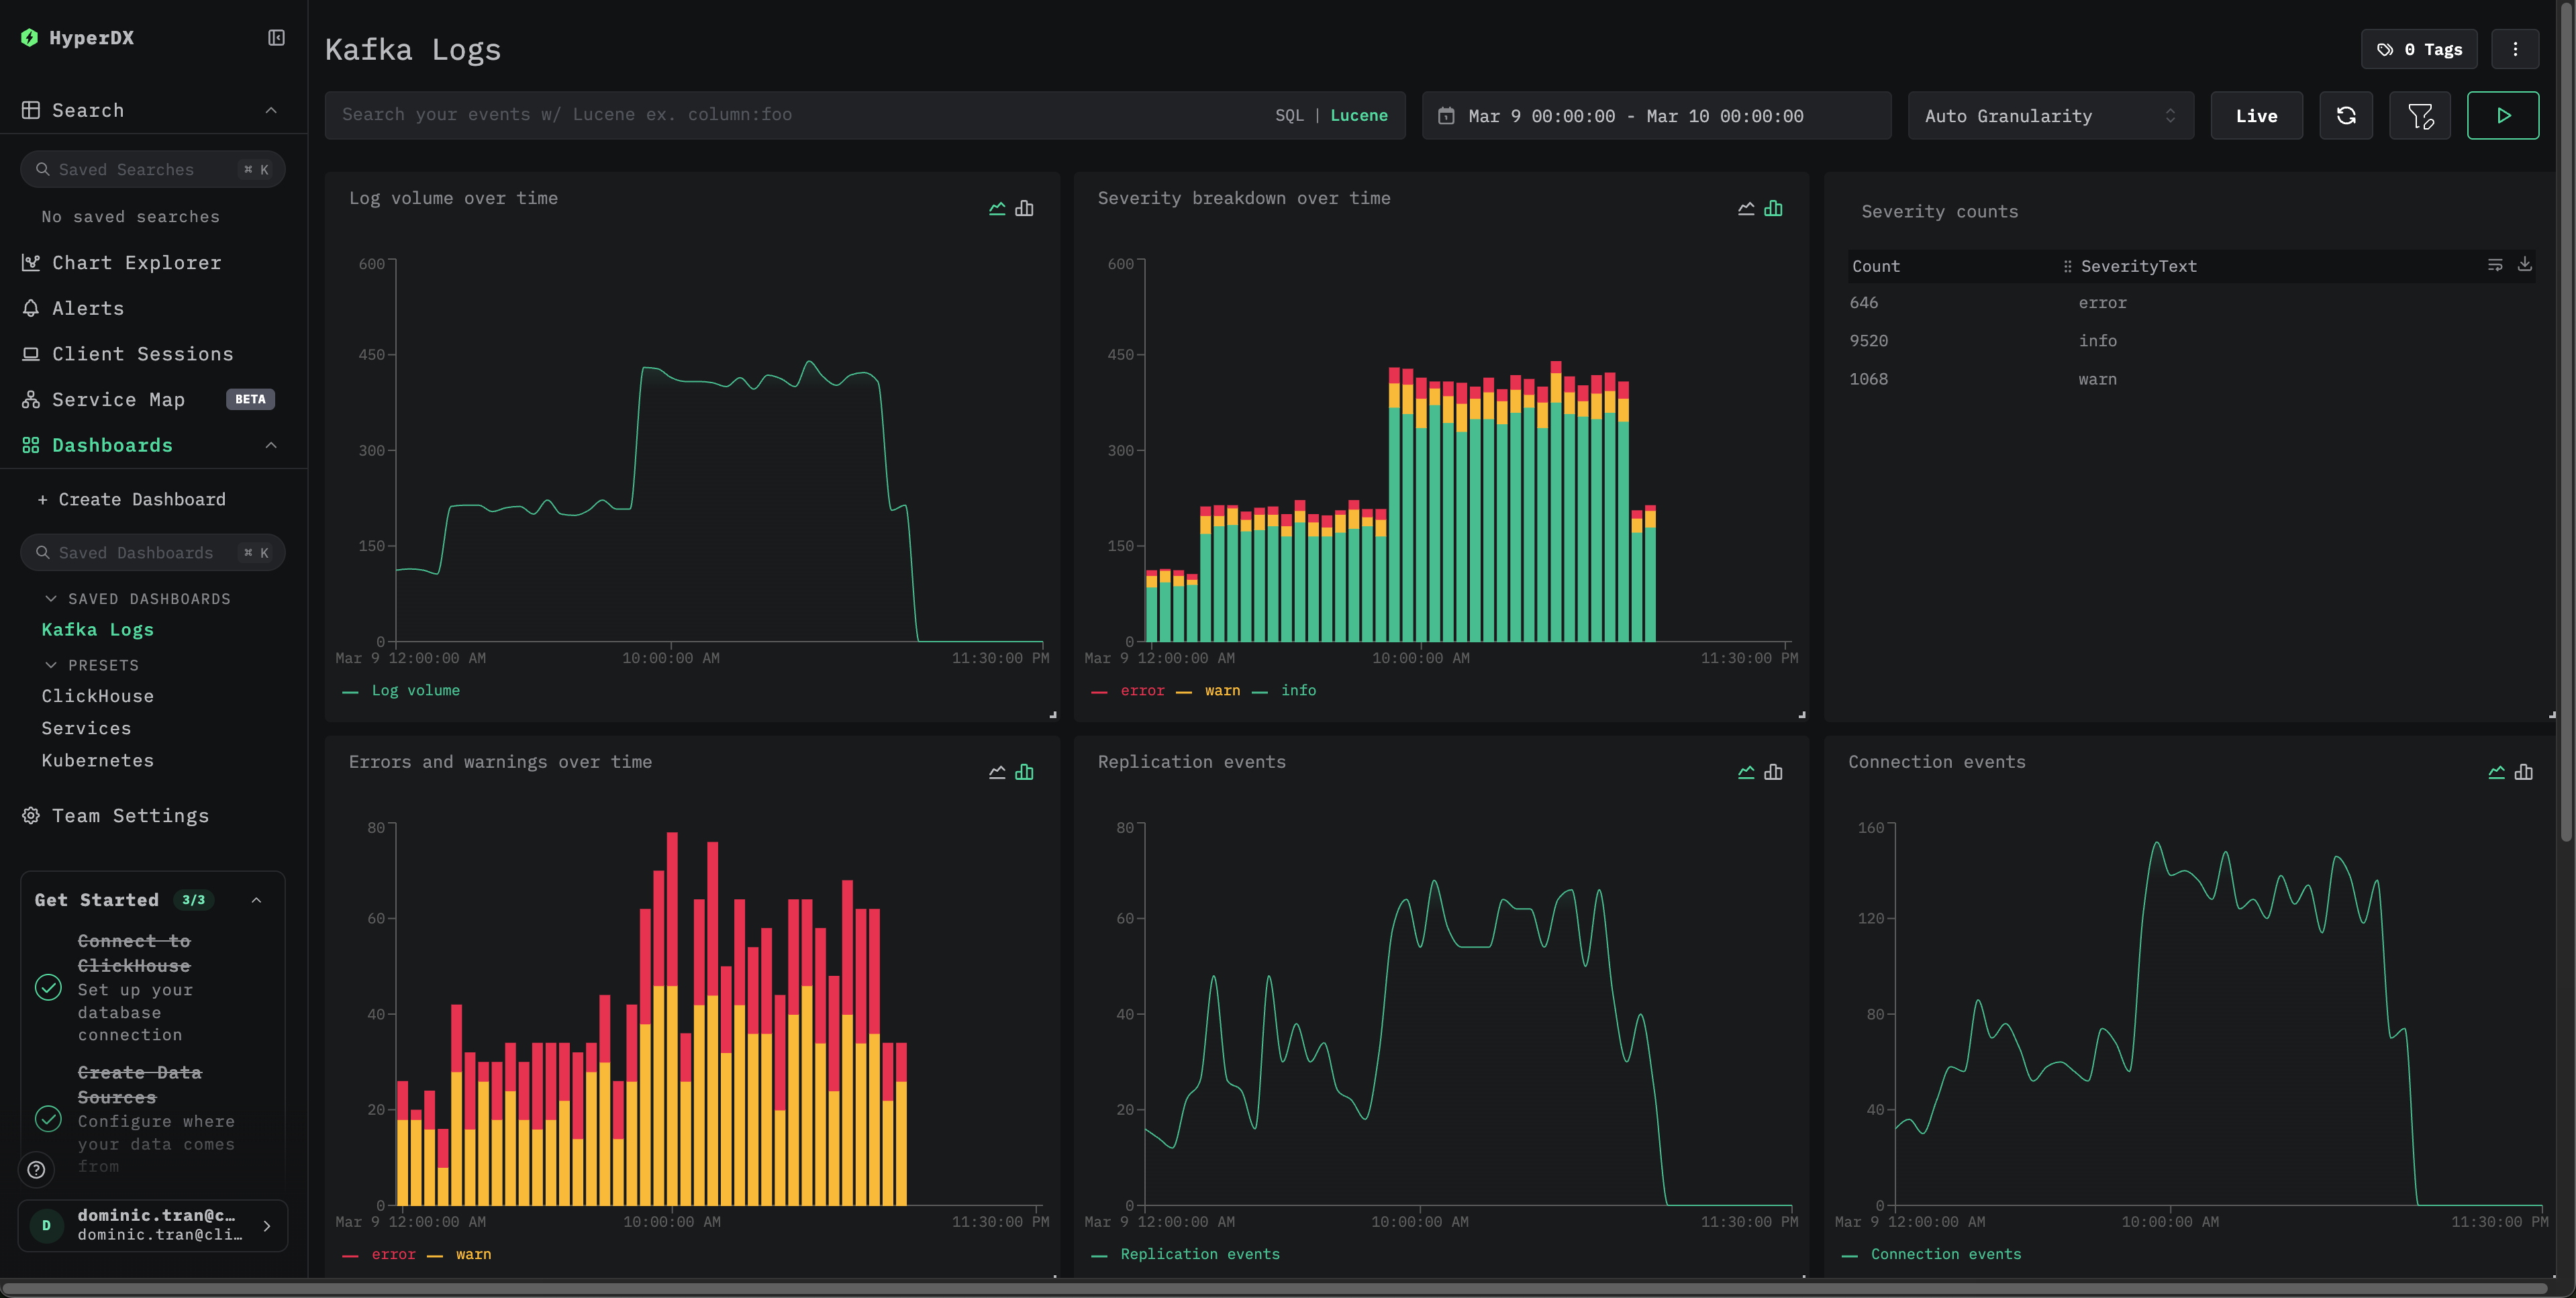2576x1298 pixels.
Task: Click the refresh dashboard icon
Action: pyautogui.click(x=2345, y=116)
